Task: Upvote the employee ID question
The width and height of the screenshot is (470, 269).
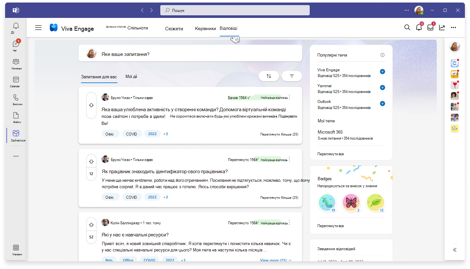Action: [91, 162]
